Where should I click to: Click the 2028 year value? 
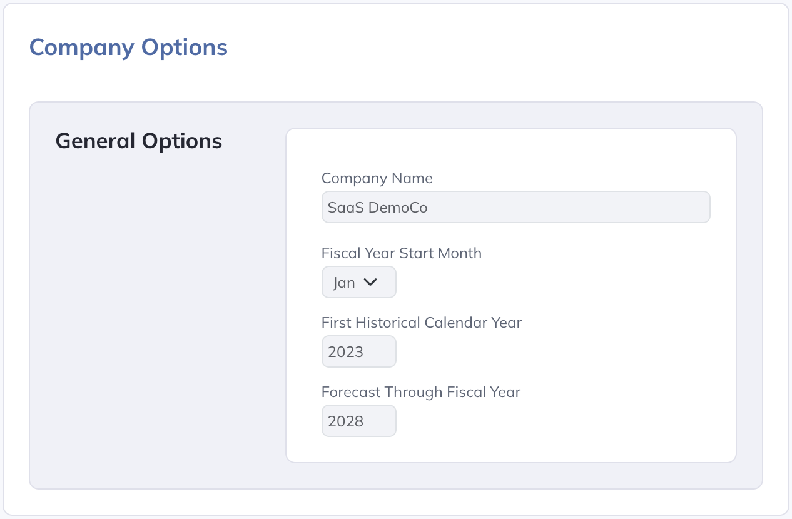tap(345, 421)
